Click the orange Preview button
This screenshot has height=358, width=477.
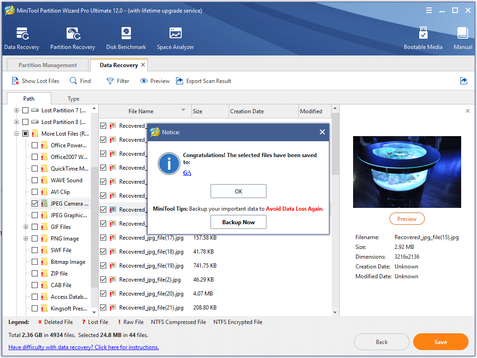point(407,219)
